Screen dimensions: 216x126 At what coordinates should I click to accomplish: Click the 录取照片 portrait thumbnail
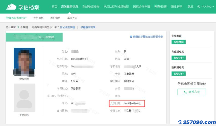click(24, 62)
